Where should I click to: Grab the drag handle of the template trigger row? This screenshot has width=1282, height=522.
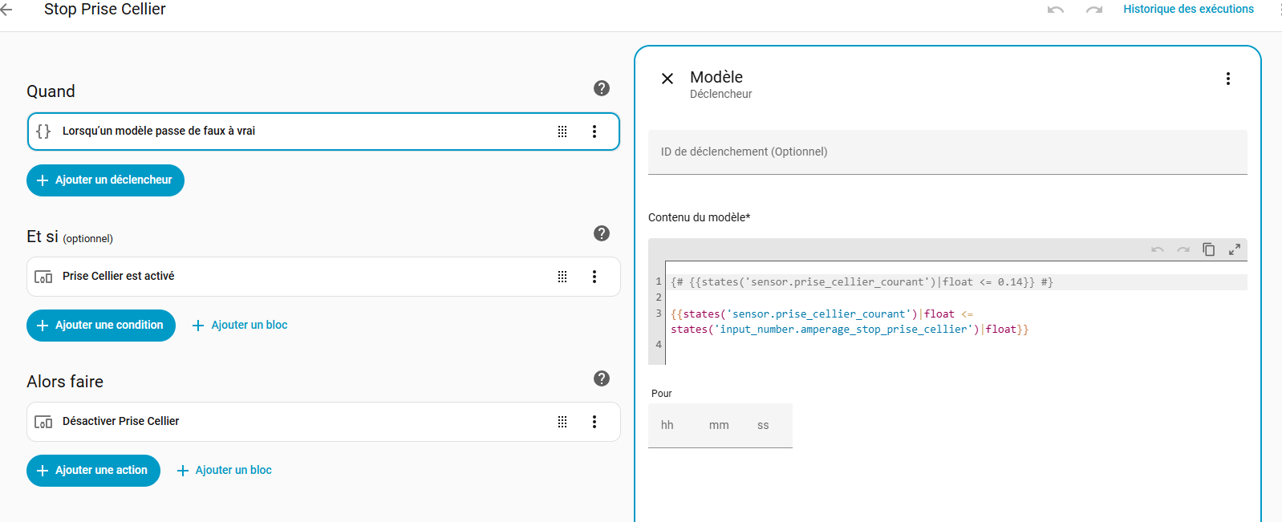point(562,132)
